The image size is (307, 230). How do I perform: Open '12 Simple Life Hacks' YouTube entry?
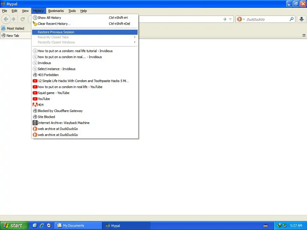tap(85, 81)
